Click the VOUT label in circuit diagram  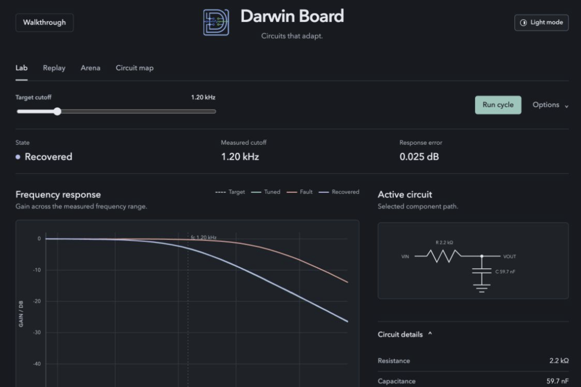click(509, 256)
